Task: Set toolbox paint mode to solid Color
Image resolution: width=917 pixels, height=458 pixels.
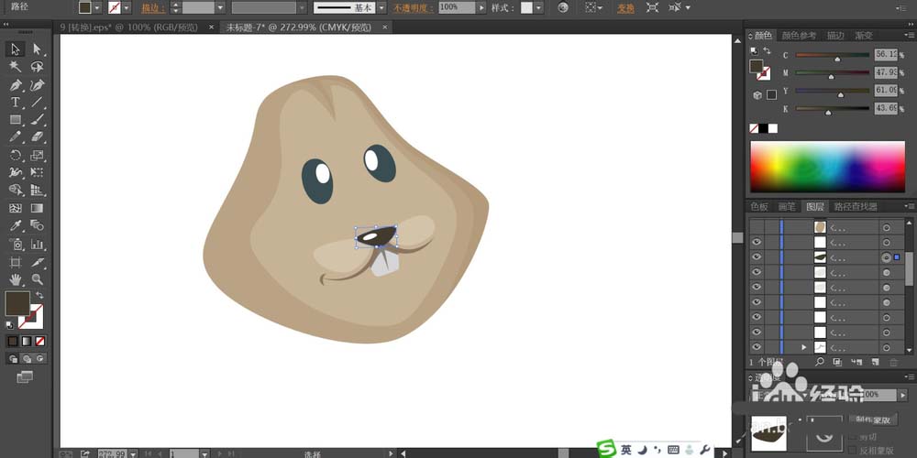Action: pos(13,341)
